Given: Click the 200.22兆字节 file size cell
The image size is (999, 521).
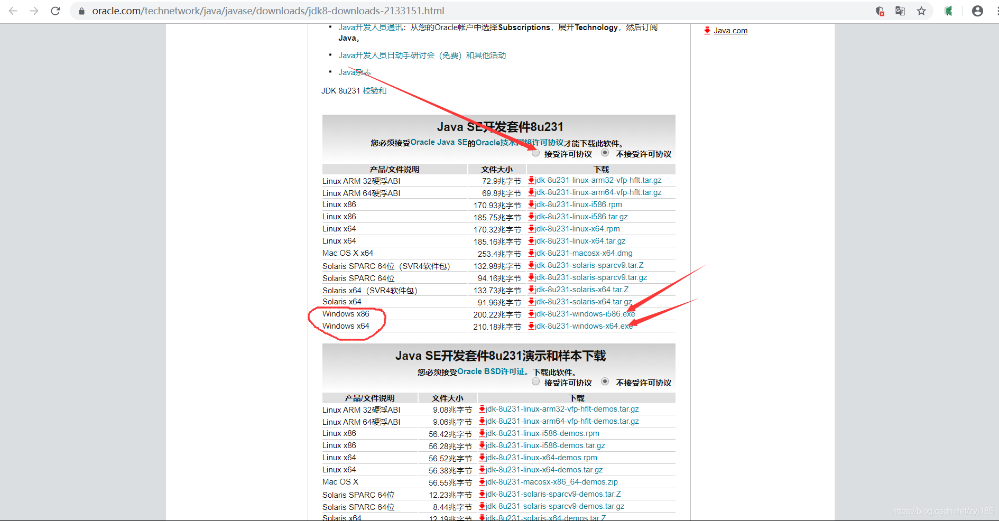Looking at the screenshot, I should click(x=497, y=314).
